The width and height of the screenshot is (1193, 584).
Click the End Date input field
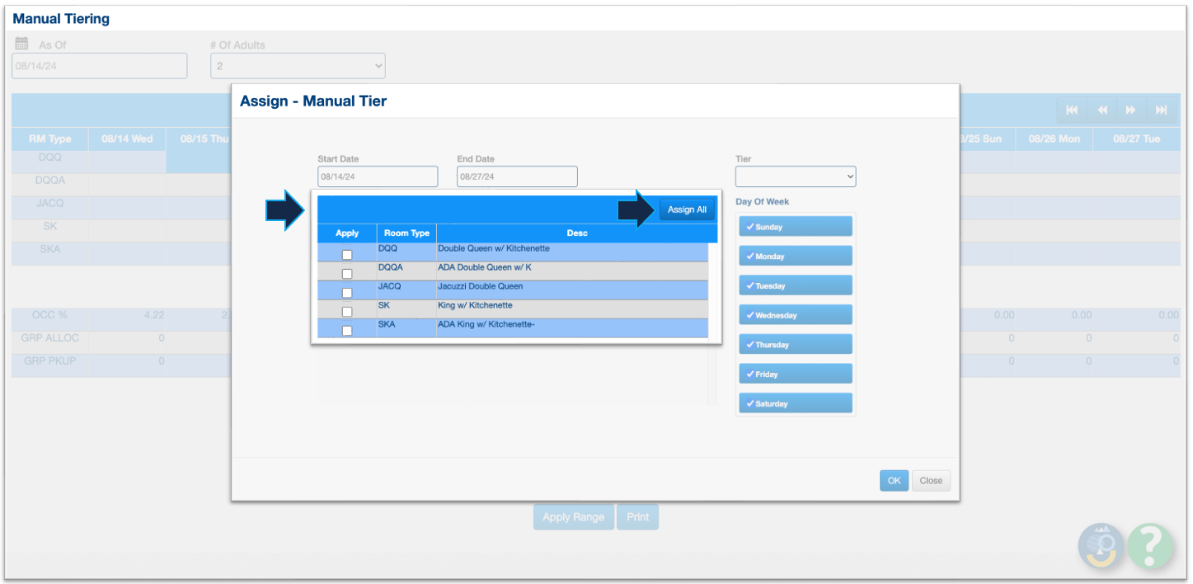pos(517,177)
